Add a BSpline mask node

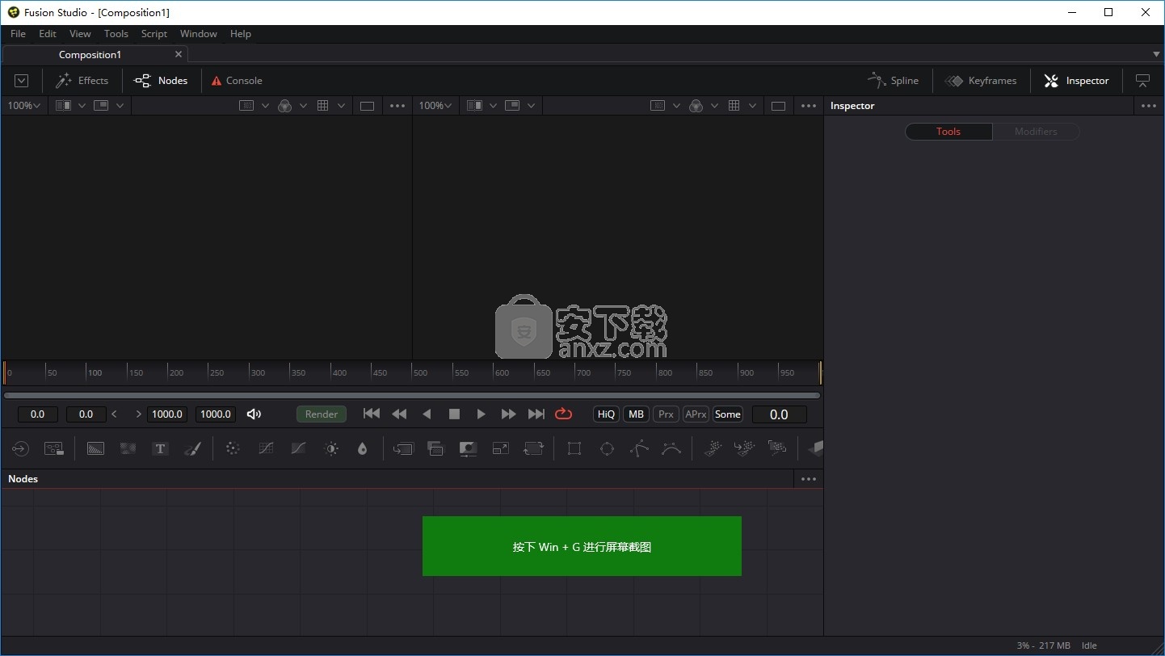click(671, 448)
